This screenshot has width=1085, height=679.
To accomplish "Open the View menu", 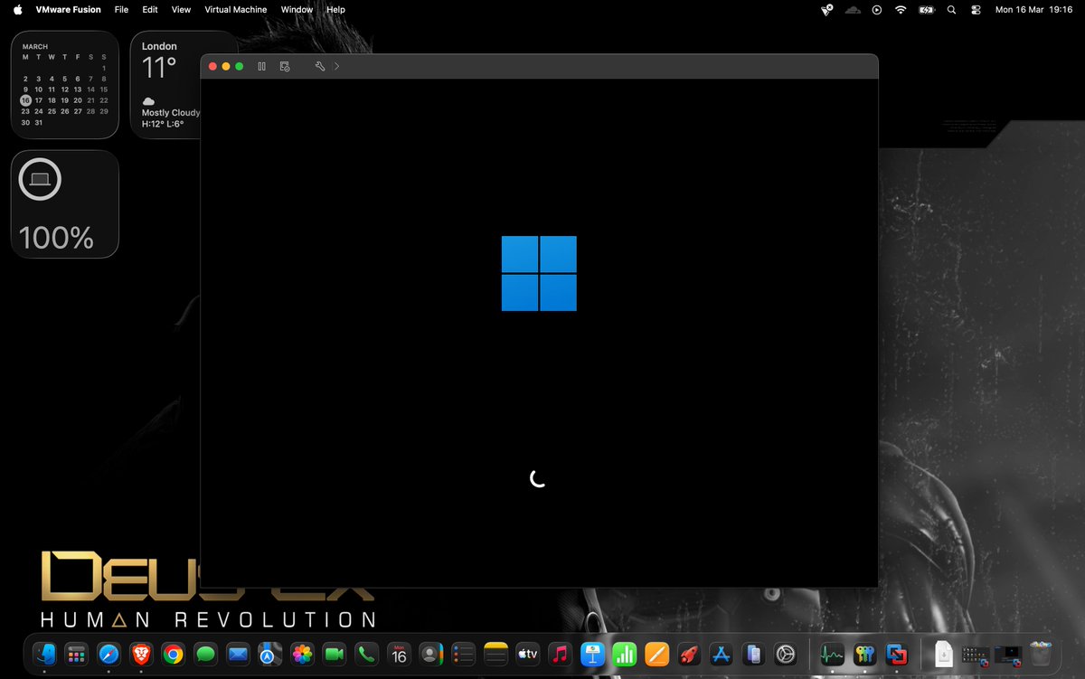I will [x=181, y=9].
